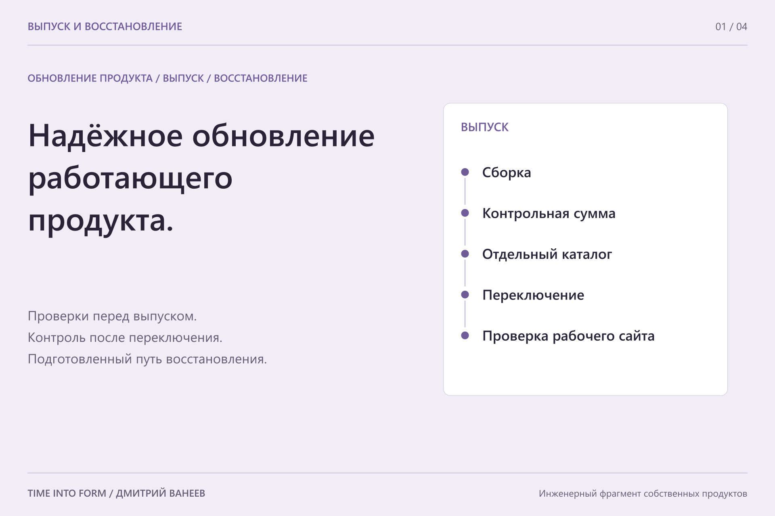Click the card title "ВЫПУСК"
775x516 pixels.
tap(485, 127)
